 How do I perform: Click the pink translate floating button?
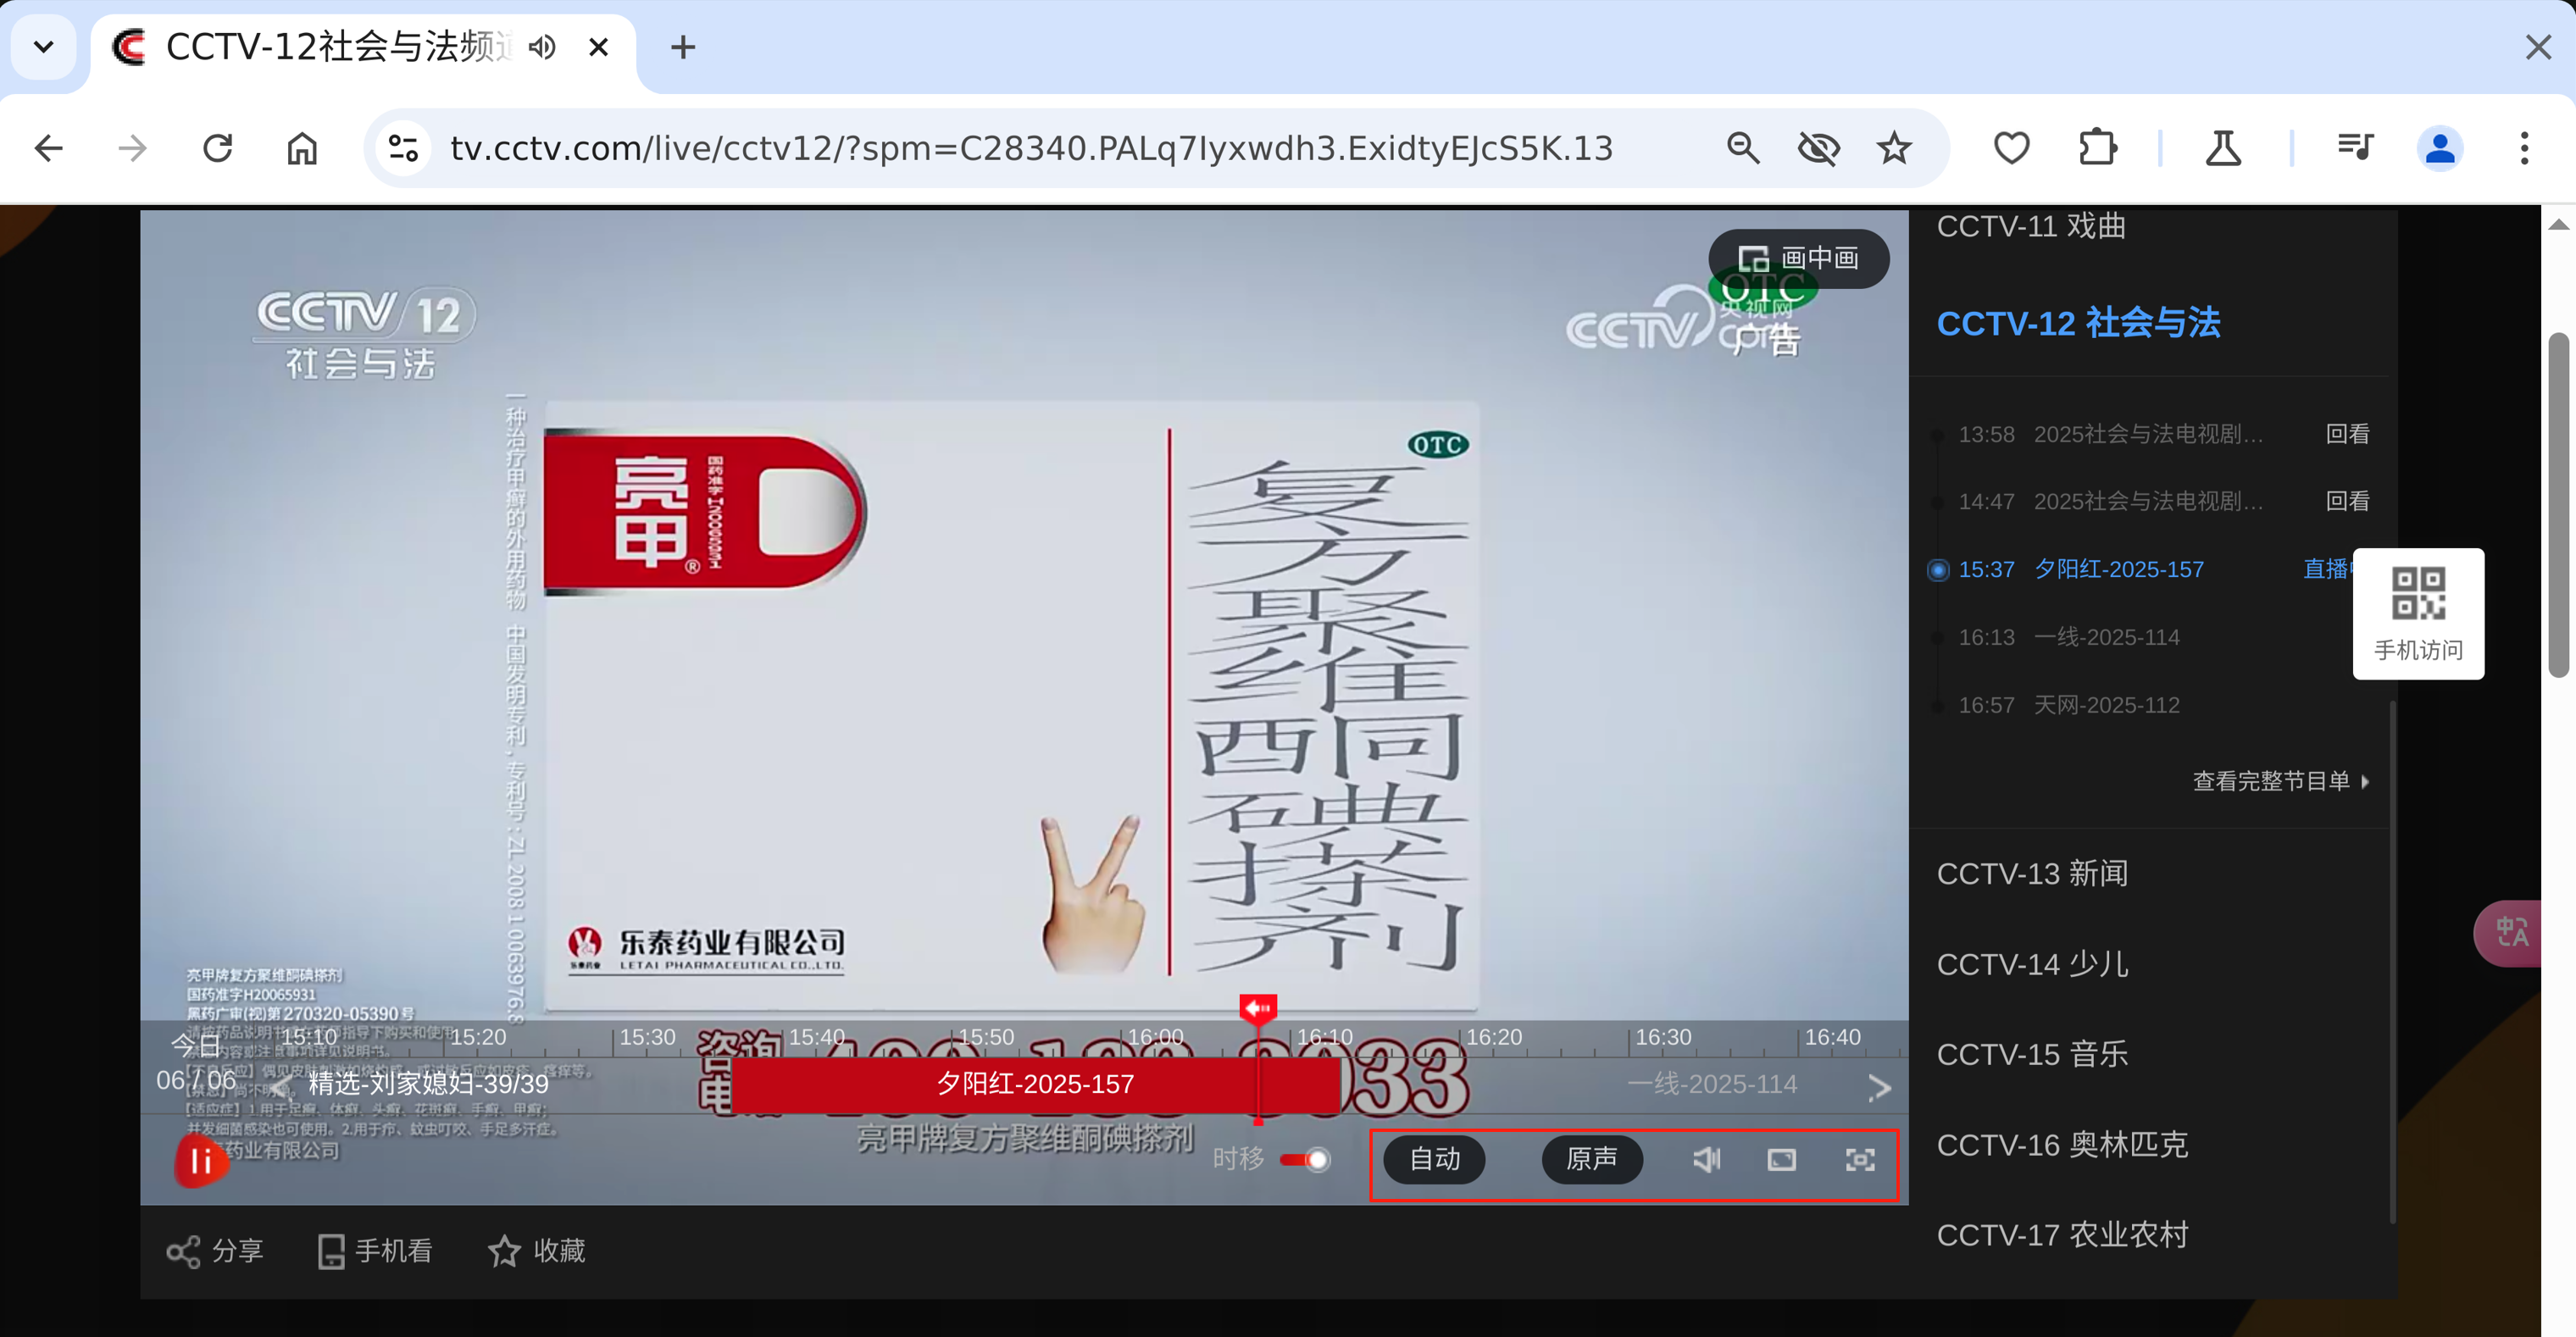(2510, 932)
